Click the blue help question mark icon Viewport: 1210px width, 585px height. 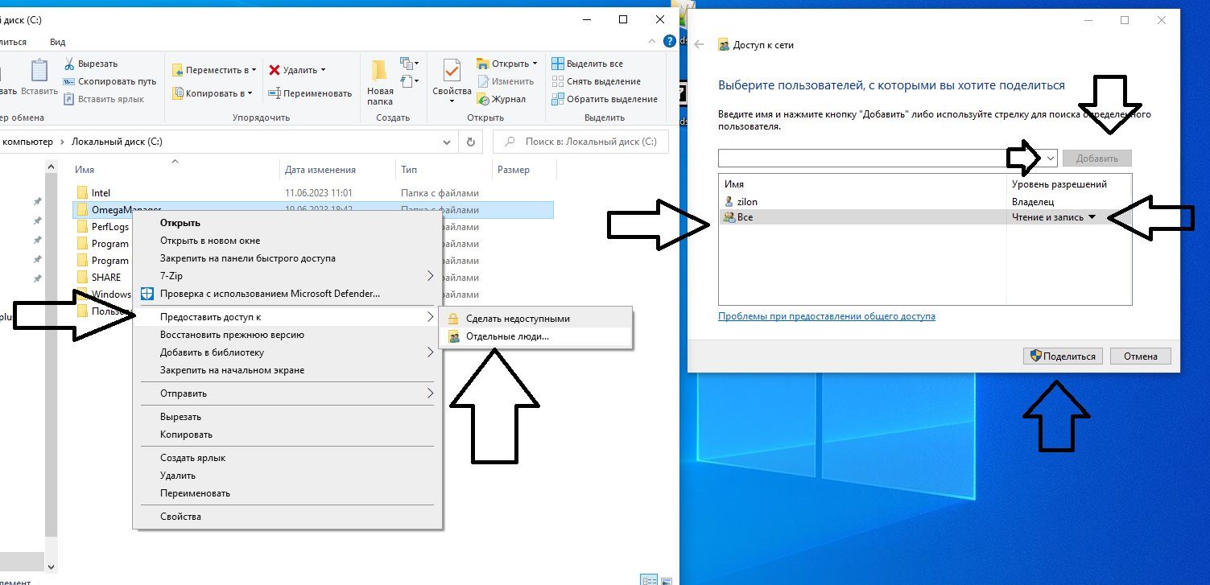tap(669, 41)
